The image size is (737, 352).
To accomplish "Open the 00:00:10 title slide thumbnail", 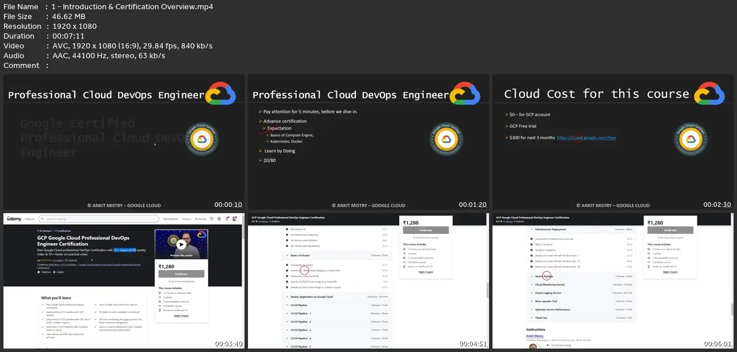I will pyautogui.click(x=124, y=142).
